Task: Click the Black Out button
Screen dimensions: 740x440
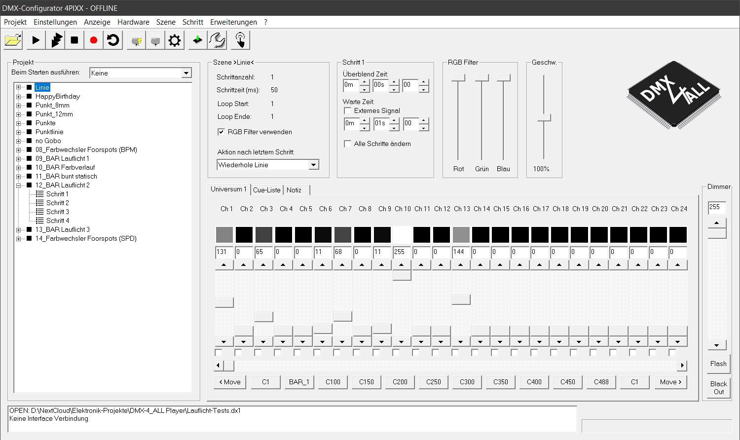Action: [x=718, y=388]
